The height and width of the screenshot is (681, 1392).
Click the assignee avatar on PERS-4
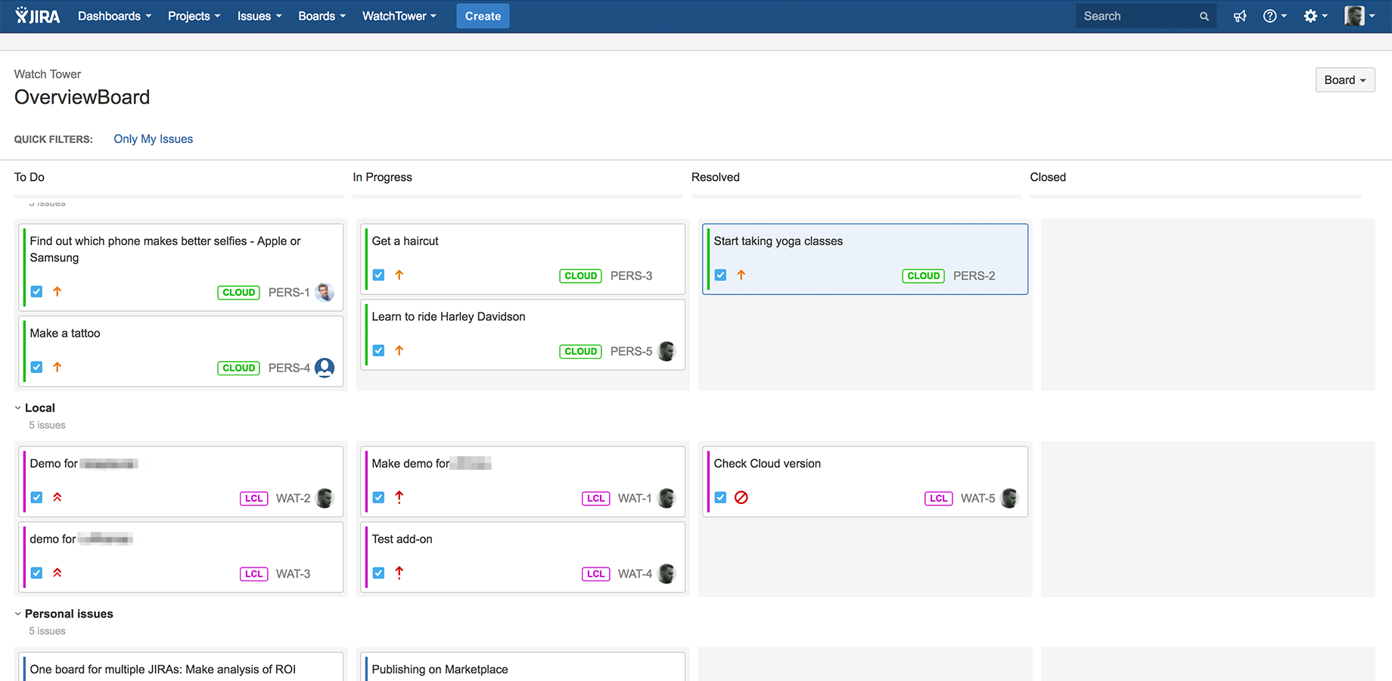click(325, 368)
